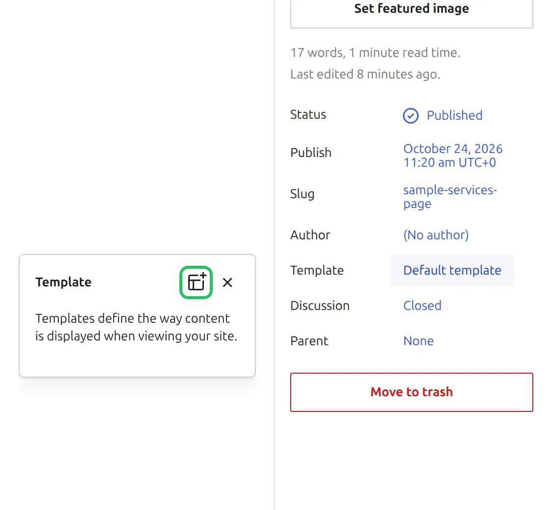Change Discussion setting from Closed
Viewport: 549px width, 510px height.
pyautogui.click(x=422, y=306)
